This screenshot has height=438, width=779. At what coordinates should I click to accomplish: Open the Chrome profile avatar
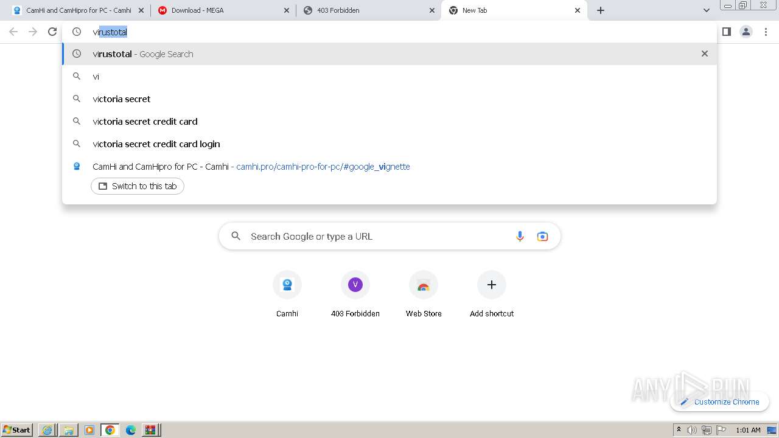tap(746, 32)
